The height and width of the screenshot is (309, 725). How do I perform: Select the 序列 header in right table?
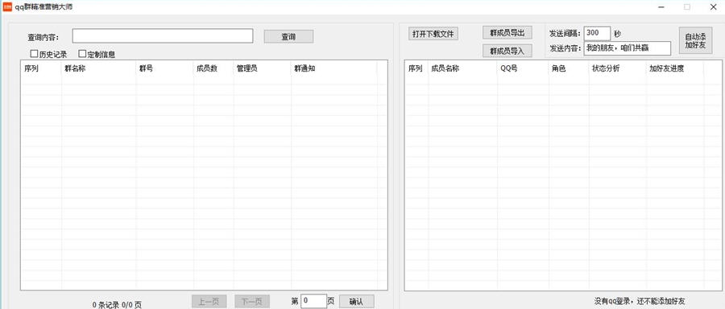tap(416, 69)
